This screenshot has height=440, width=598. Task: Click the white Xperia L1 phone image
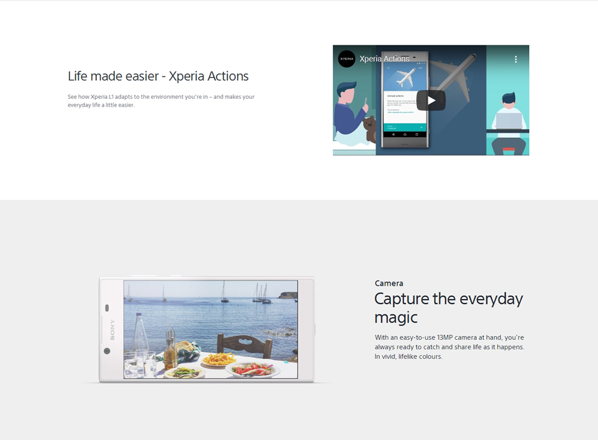[207, 329]
